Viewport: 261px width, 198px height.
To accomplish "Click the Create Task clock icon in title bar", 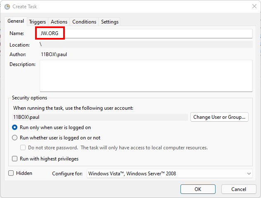I will click(x=7, y=7).
